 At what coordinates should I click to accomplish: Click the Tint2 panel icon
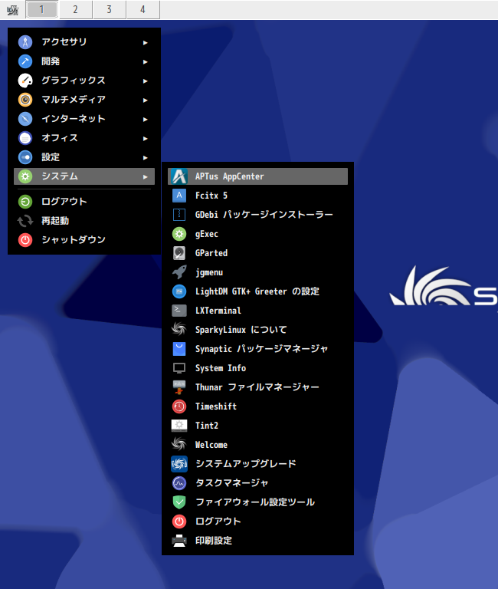pos(179,425)
